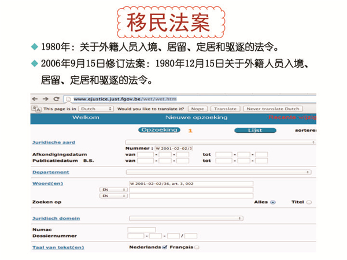Open the Juridisch domein dropdown
Image resolution: width=347 pixels, height=260 pixels.
tap(186, 218)
